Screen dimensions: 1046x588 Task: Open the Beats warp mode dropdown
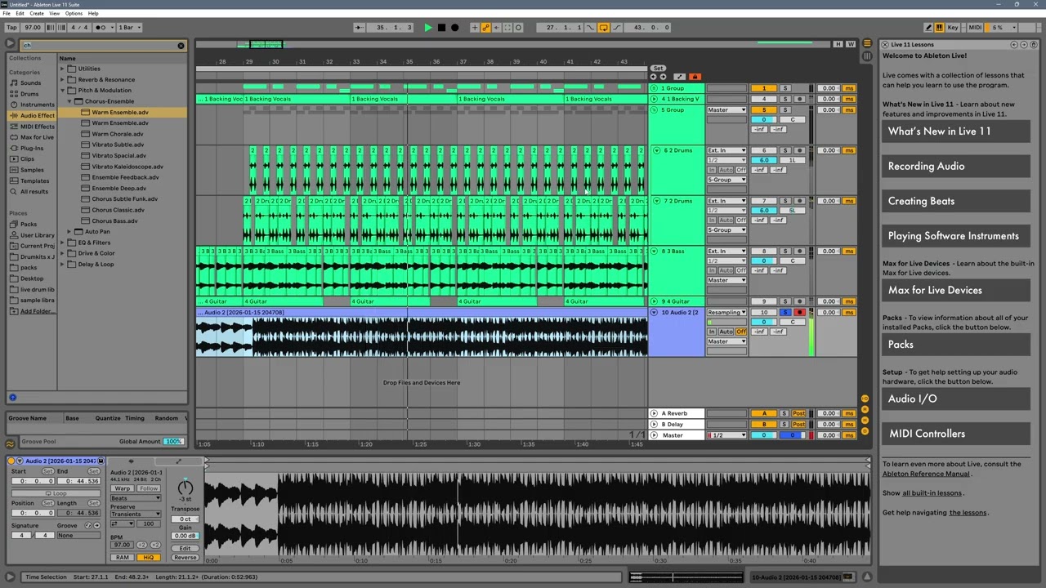(136, 498)
